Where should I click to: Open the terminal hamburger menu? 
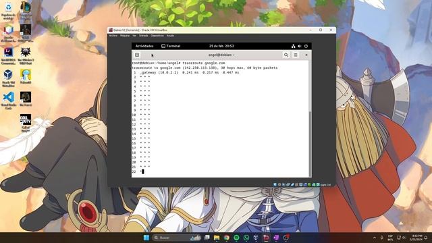[x=296, y=55]
